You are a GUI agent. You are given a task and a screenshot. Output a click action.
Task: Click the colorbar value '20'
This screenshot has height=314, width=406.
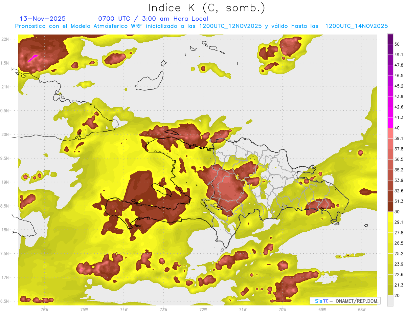(398, 296)
